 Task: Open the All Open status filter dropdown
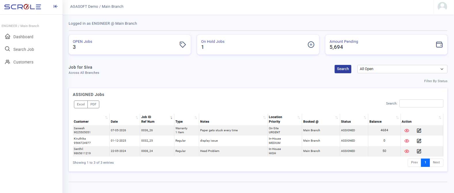tap(402, 69)
